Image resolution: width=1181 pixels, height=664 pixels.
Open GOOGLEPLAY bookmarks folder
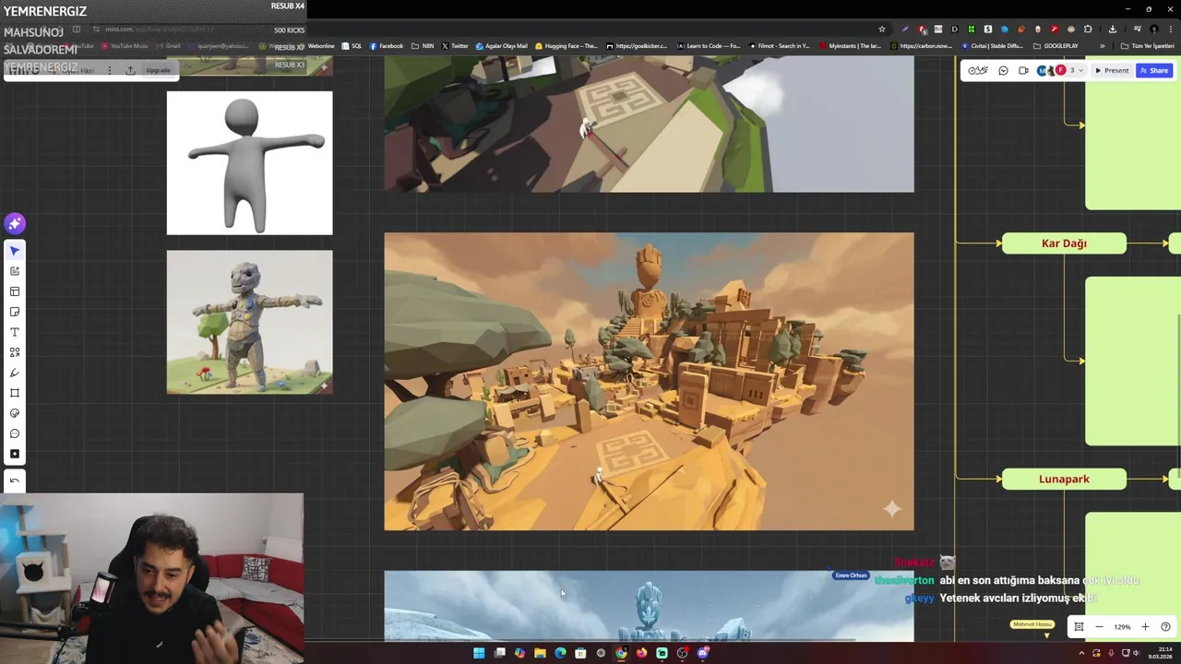click(x=1056, y=46)
